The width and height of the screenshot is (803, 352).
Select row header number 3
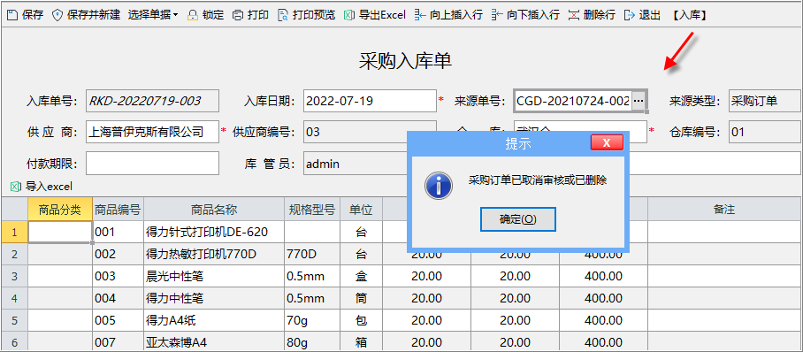pyautogui.click(x=14, y=276)
